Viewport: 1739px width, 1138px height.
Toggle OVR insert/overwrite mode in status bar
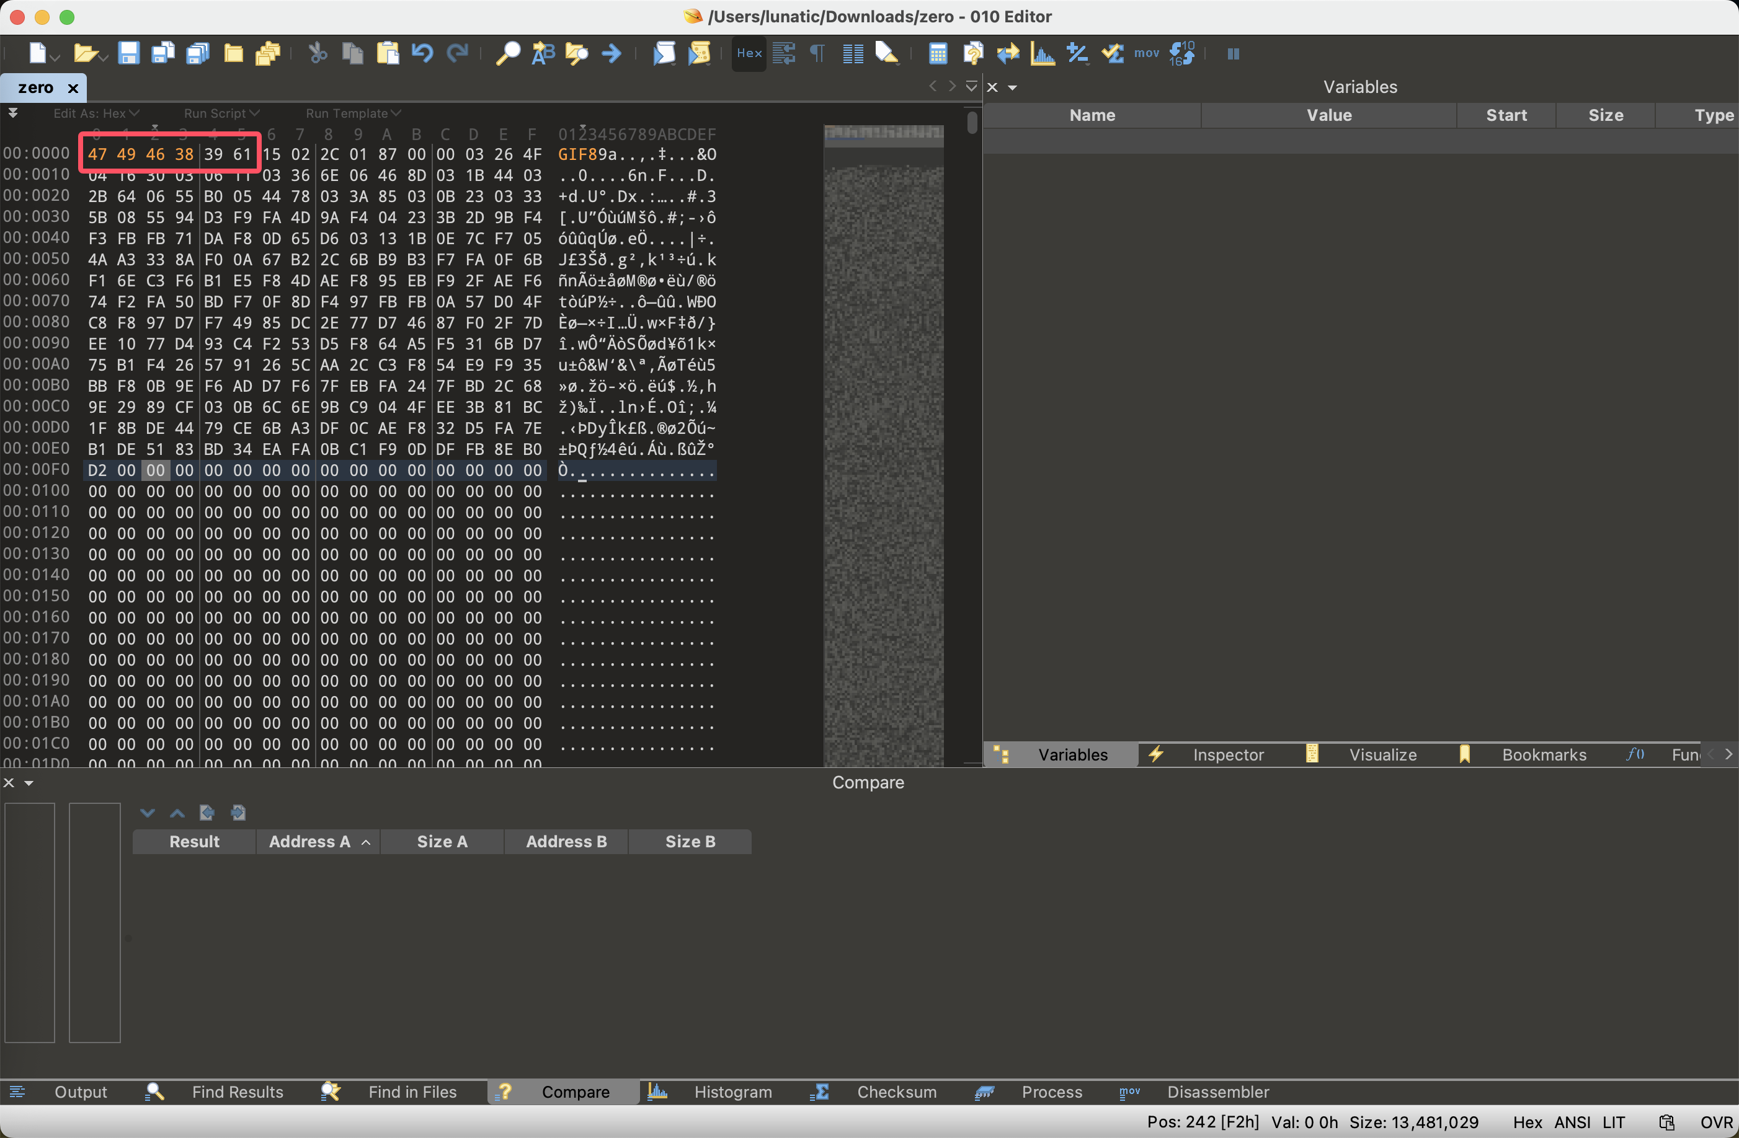tap(1715, 1122)
